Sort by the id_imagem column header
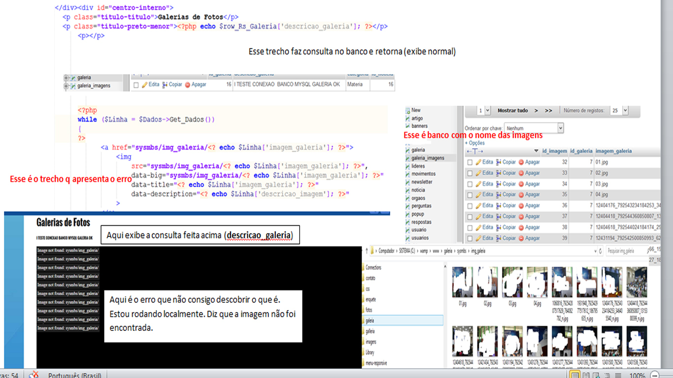 click(x=555, y=151)
